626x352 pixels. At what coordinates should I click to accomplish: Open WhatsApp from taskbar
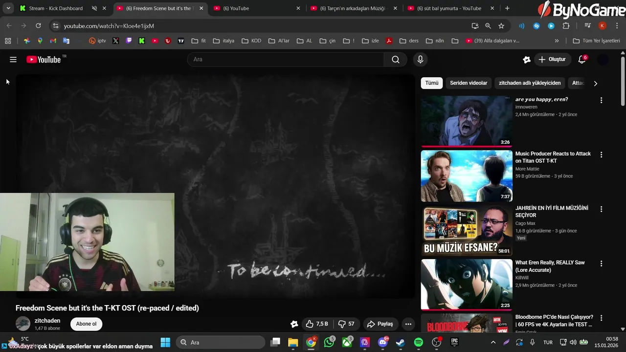tap(329, 342)
